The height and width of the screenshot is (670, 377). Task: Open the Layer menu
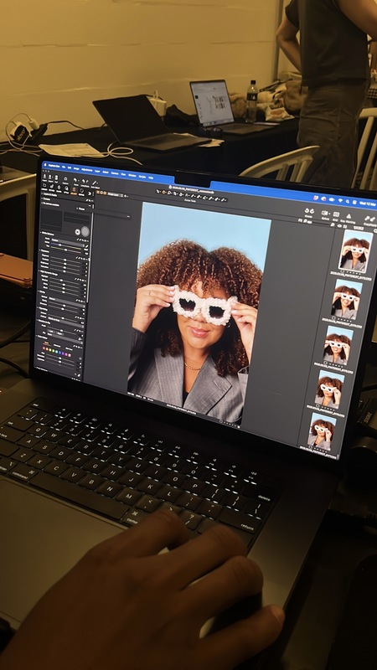[x=97, y=171]
